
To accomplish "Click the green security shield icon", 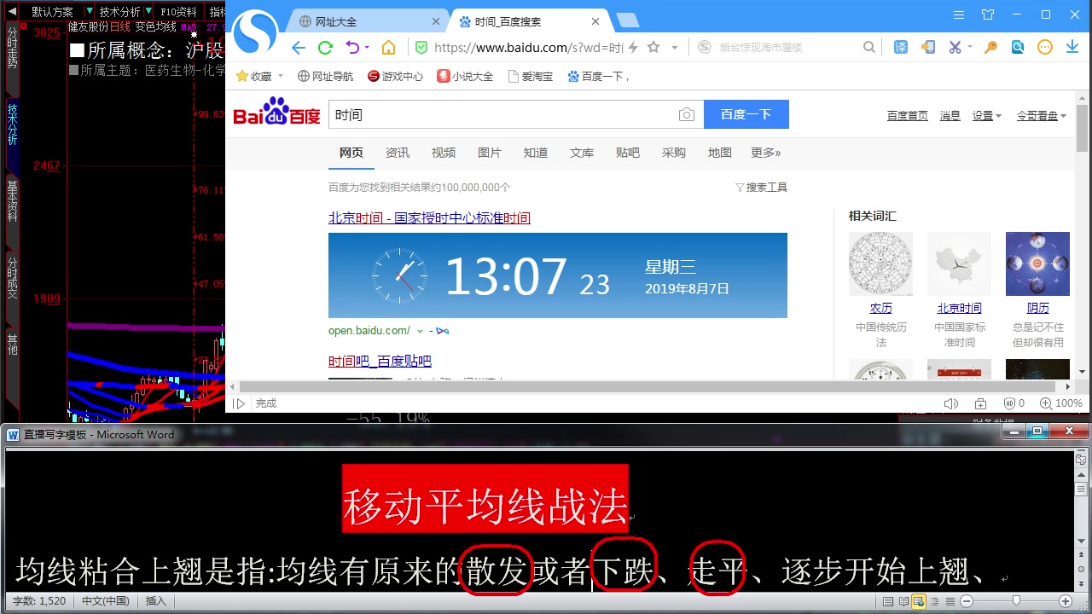I will click(x=421, y=48).
